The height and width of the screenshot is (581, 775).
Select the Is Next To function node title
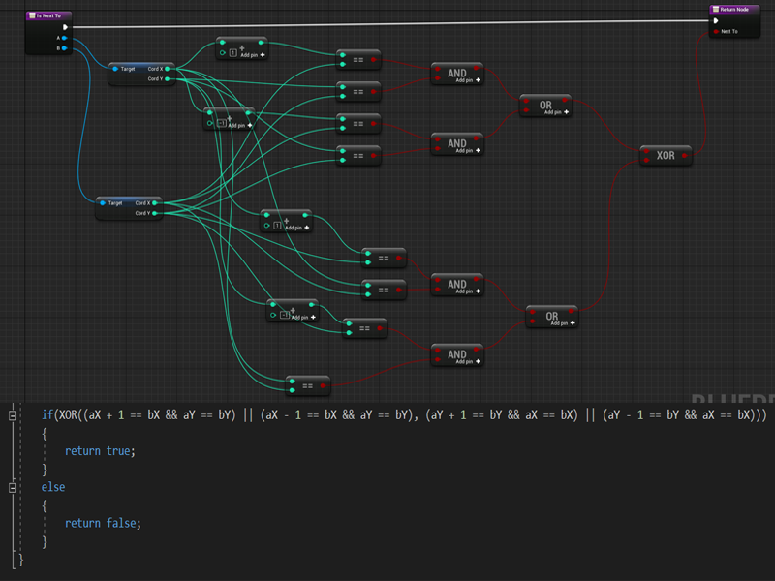click(48, 15)
